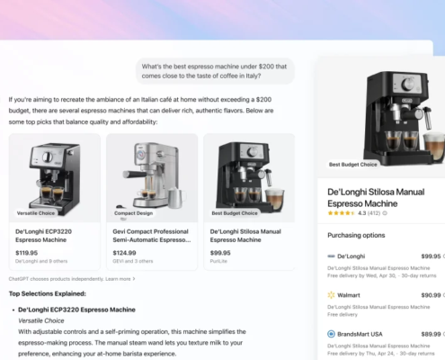Choose the De'Longhi $99.95 purchasing option
Image resolution: width=445 pixels, height=360 pixels.
[x=386, y=265]
